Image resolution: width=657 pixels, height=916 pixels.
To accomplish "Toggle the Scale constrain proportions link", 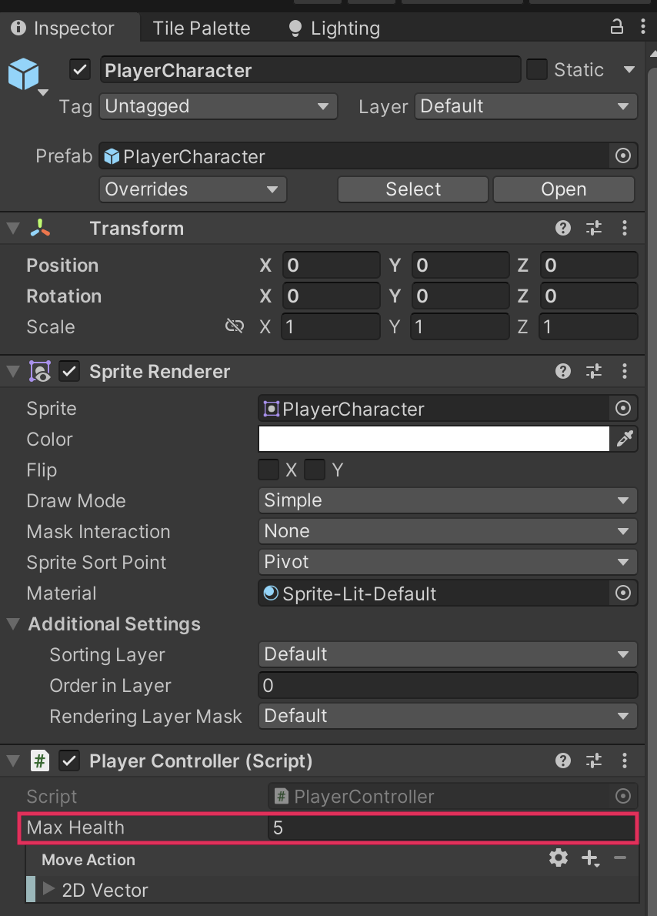I will (234, 326).
